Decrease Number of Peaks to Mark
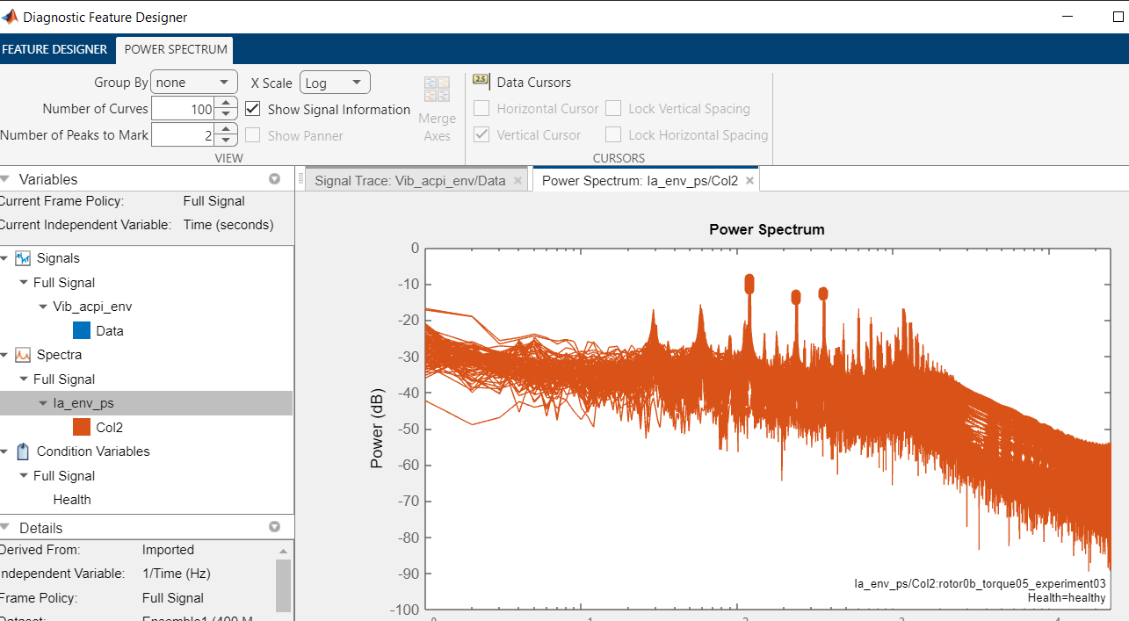Screen dimensions: 1129x621 click(x=226, y=141)
